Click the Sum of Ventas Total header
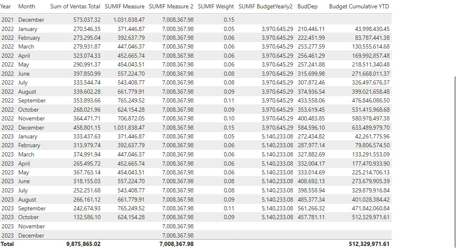 (x=75, y=6)
